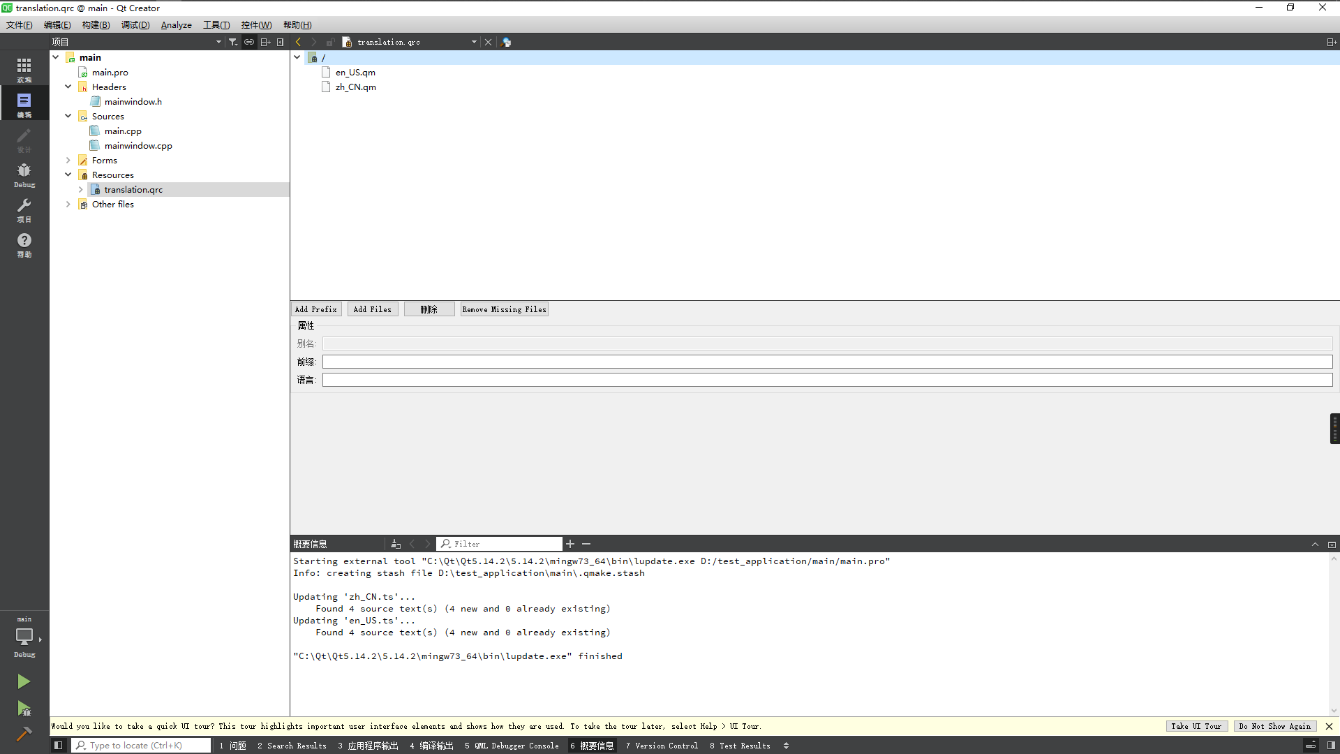Click Do Not Show Again button
The width and height of the screenshot is (1340, 754).
tap(1275, 726)
